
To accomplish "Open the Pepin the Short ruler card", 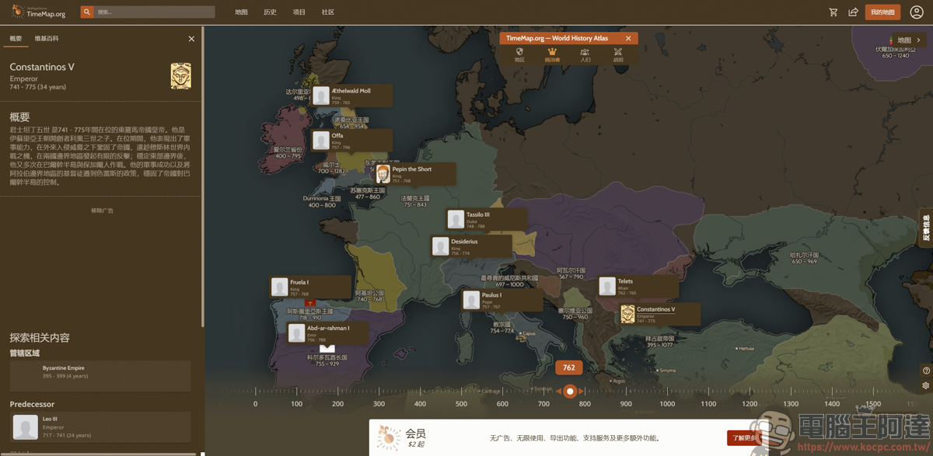I will (x=414, y=173).
